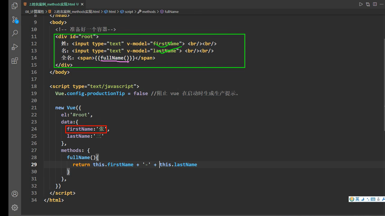Open the IME wrench toolbox icon
Screen dimensions: 385x216
tap(383, 199)
